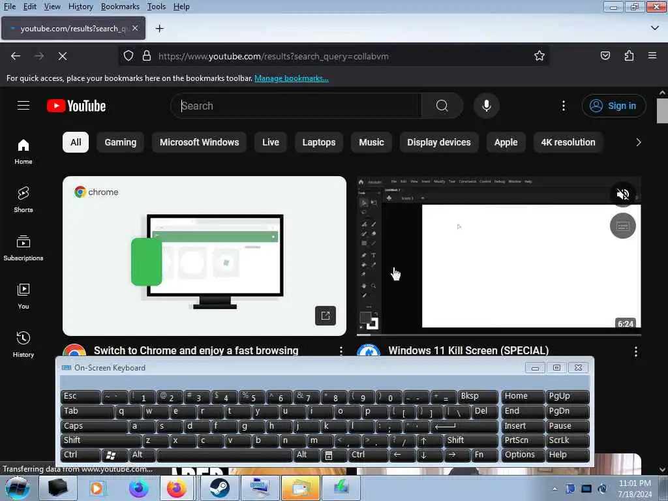
Task: Click Manage bookmarks link
Action: point(292,78)
